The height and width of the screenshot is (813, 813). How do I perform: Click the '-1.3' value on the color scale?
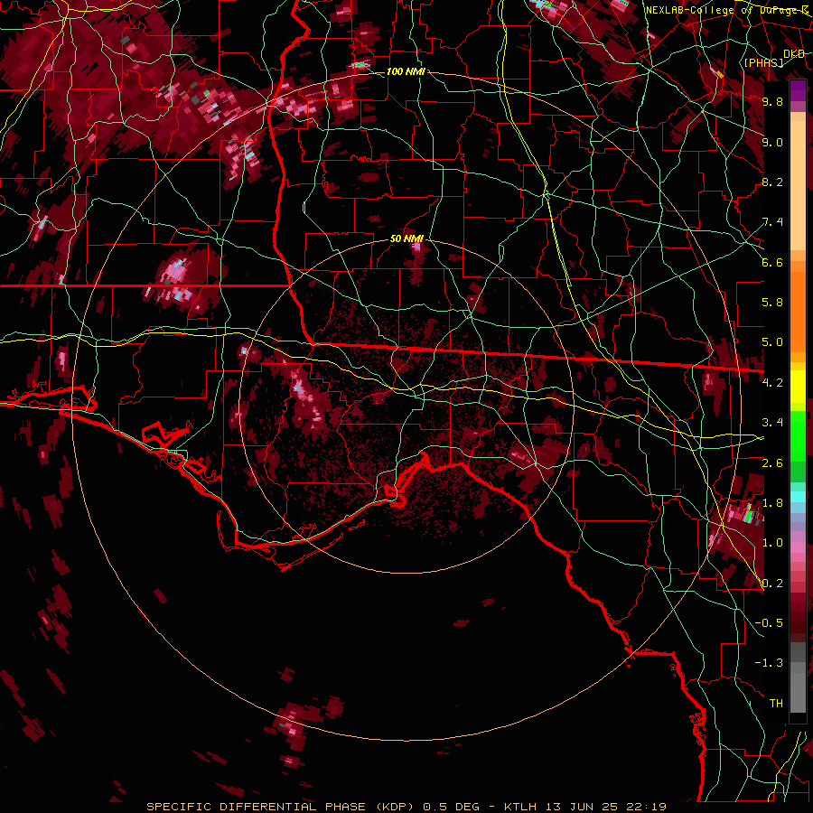769,663
